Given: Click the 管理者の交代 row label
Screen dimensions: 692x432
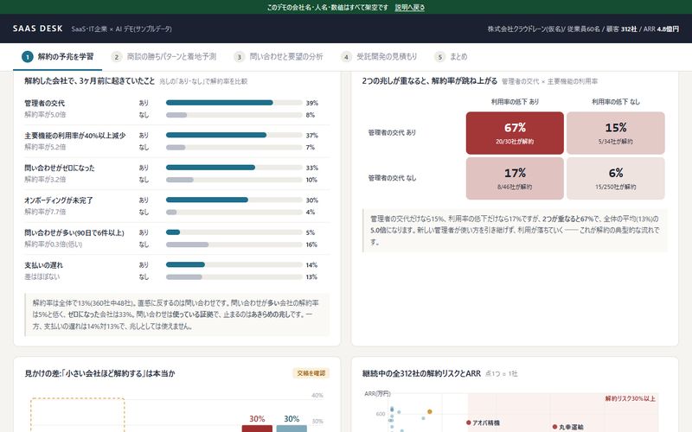Looking at the screenshot, I should pos(45,103).
